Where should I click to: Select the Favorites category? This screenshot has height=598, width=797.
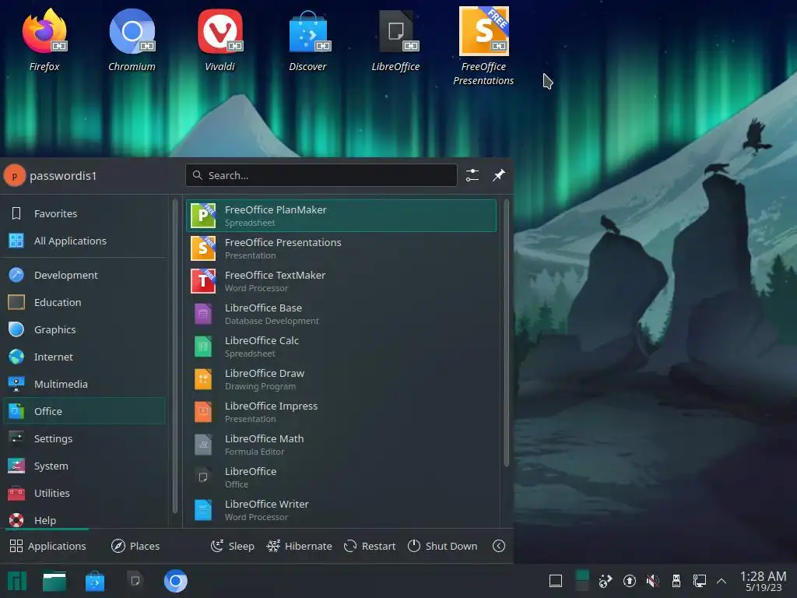point(84,213)
